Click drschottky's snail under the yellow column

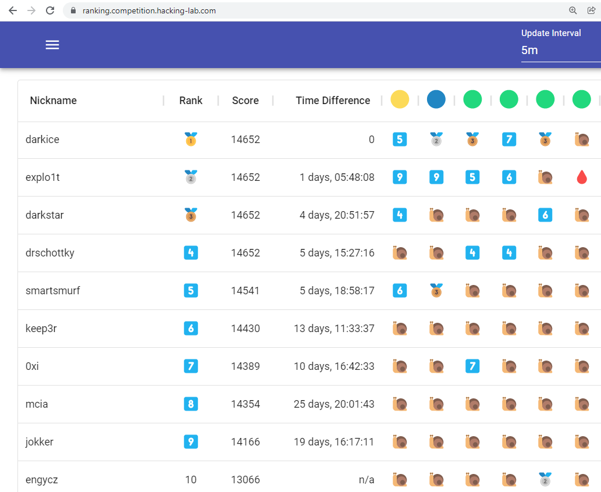[x=400, y=253]
